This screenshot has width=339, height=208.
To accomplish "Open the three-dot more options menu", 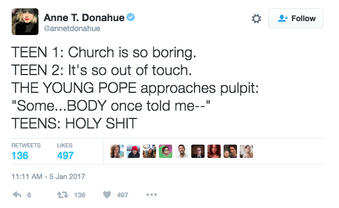I will click(x=152, y=195).
